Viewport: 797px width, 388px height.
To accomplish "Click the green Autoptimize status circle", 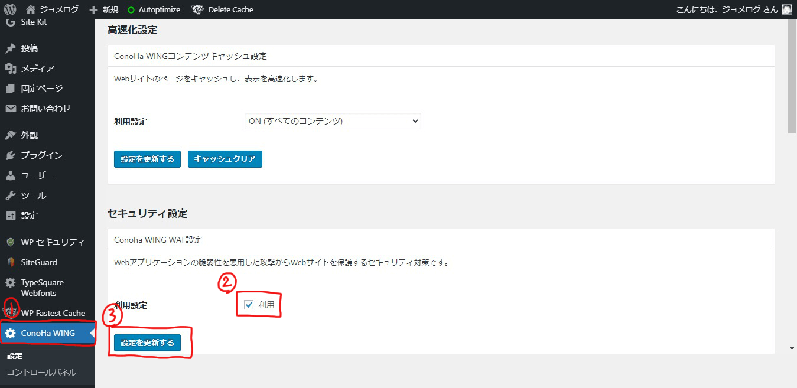I will [x=131, y=10].
